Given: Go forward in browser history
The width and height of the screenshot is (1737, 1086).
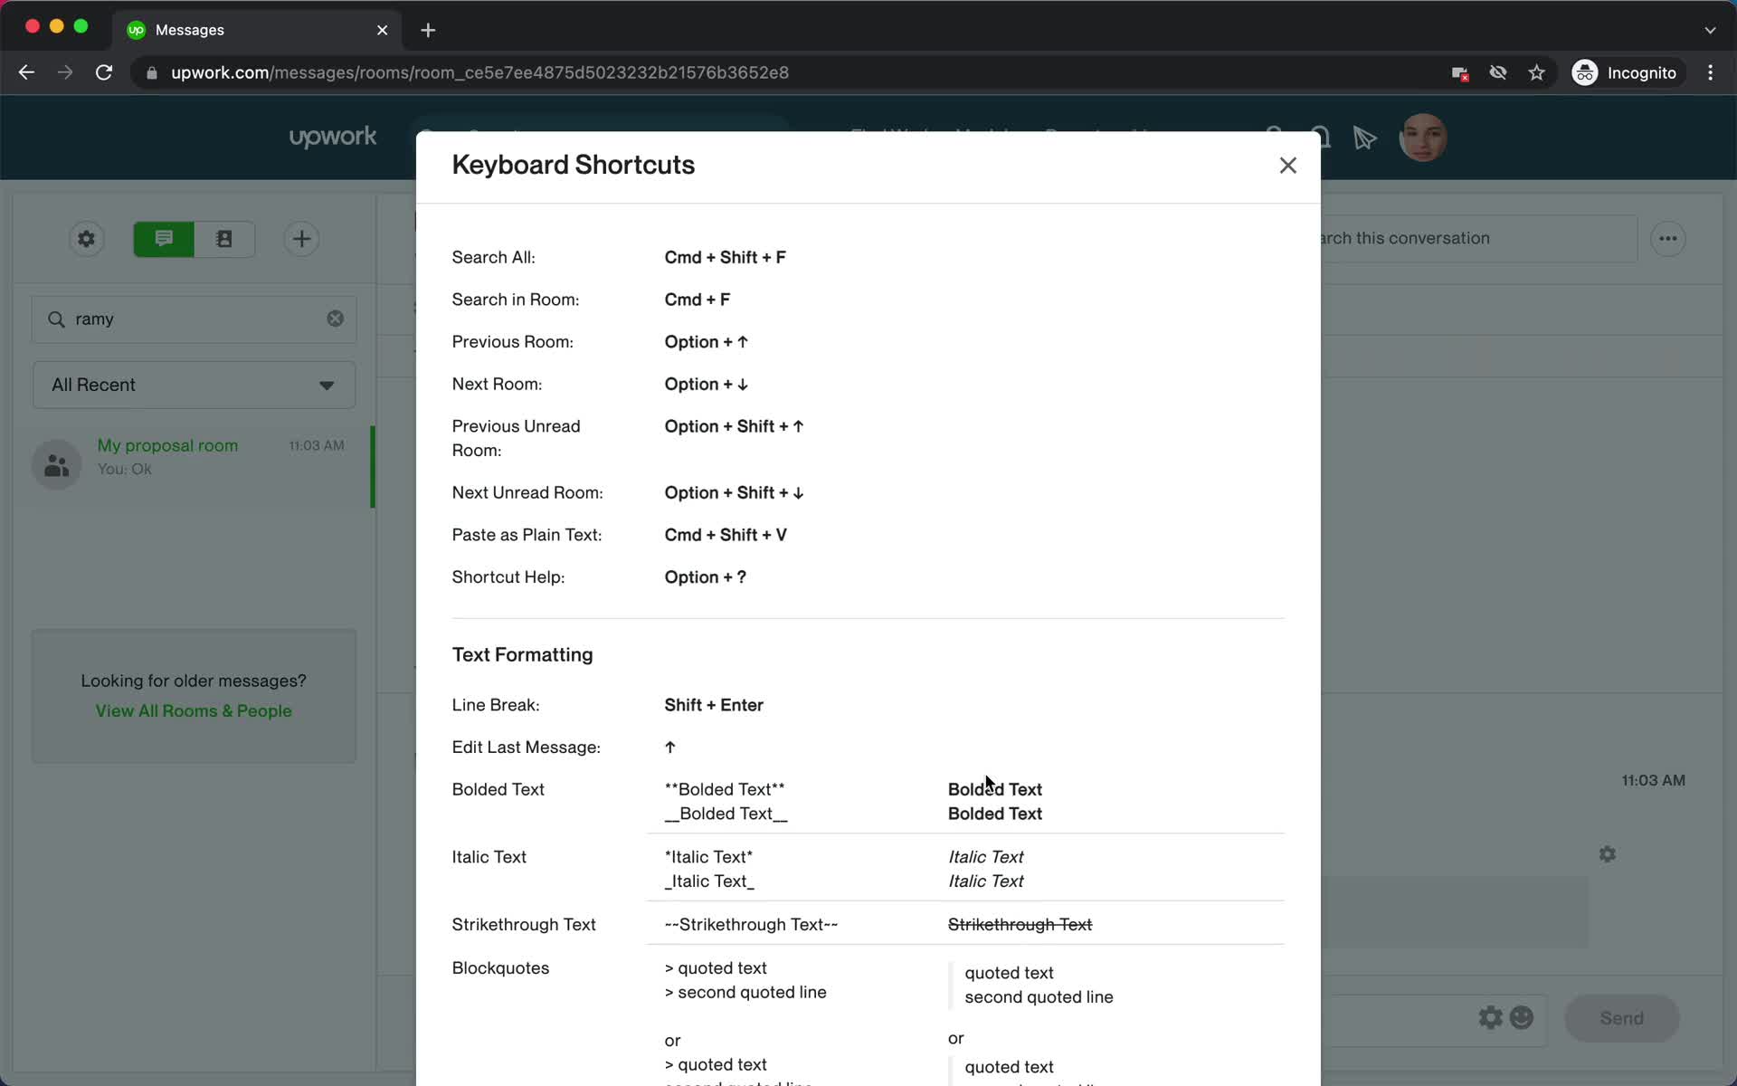Looking at the screenshot, I should (65, 72).
